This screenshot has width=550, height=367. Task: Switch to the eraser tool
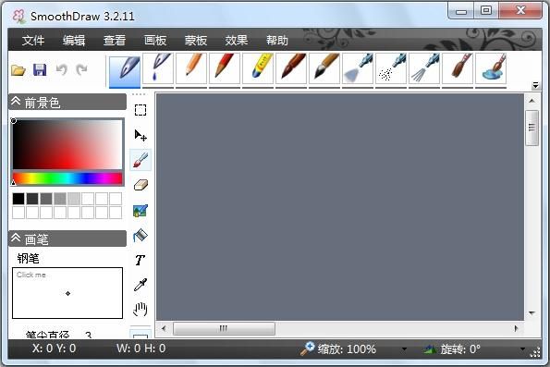click(x=141, y=185)
